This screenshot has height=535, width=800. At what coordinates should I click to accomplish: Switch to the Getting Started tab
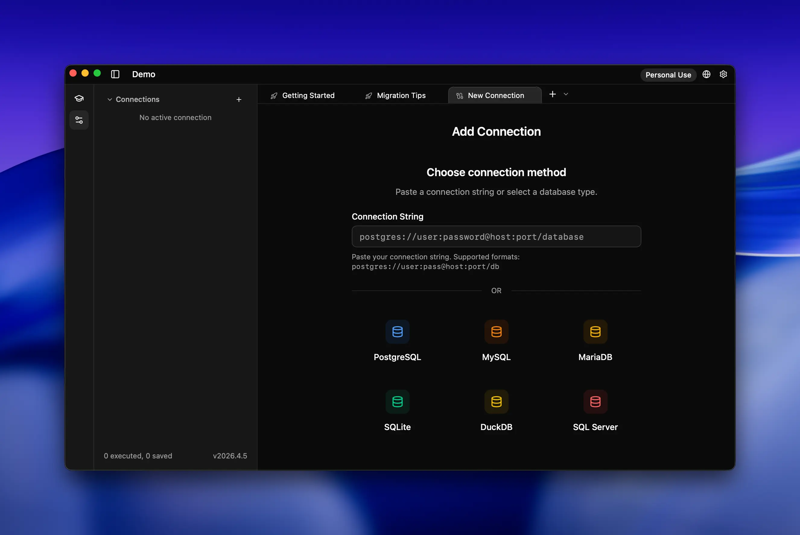pyautogui.click(x=308, y=95)
